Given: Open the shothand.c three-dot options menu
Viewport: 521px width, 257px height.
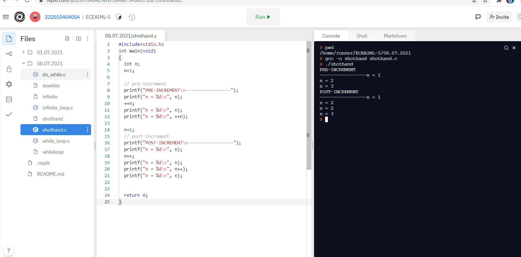Looking at the screenshot, I should (x=87, y=130).
